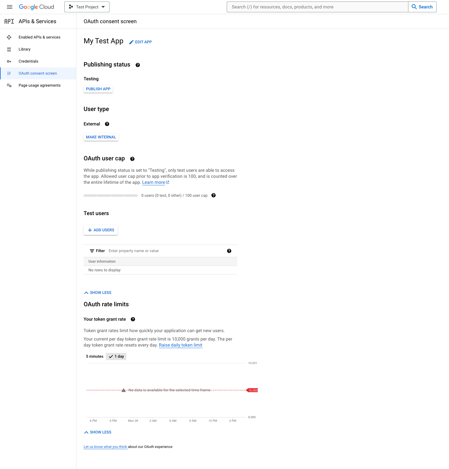The width and height of the screenshot is (449, 469).
Task: Click the Google Cloud logo
Action: coord(36,7)
